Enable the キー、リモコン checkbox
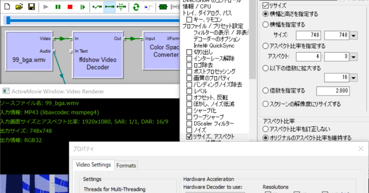Viewport: 369px width, 193px height. coord(189,20)
